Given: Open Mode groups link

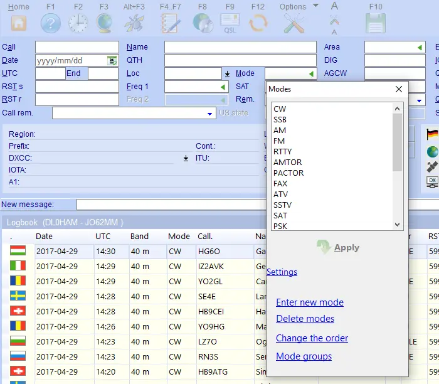Looking at the screenshot, I should point(304,356).
